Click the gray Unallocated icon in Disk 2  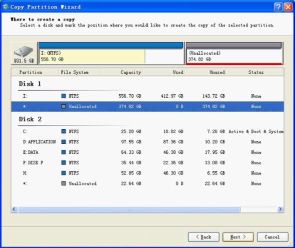click(63, 183)
